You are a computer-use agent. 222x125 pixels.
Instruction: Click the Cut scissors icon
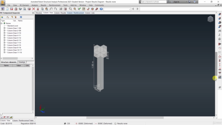pos(38,9)
